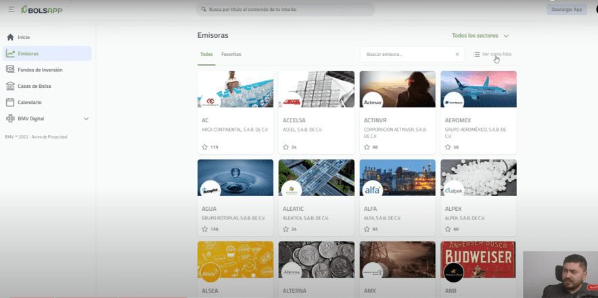The image size is (598, 298).
Task: Click the Descargar App button
Action: pos(566,9)
